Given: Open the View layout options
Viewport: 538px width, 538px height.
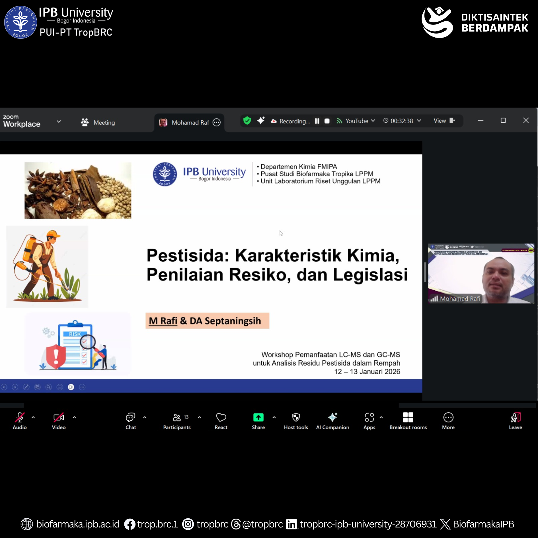Looking at the screenshot, I should (444, 121).
